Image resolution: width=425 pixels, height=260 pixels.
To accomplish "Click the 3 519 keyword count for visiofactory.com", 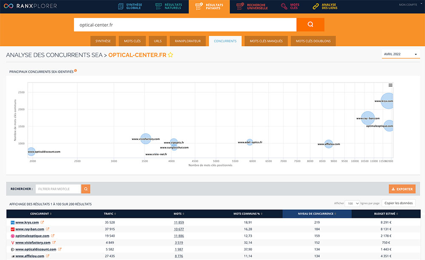I will coord(179,243).
